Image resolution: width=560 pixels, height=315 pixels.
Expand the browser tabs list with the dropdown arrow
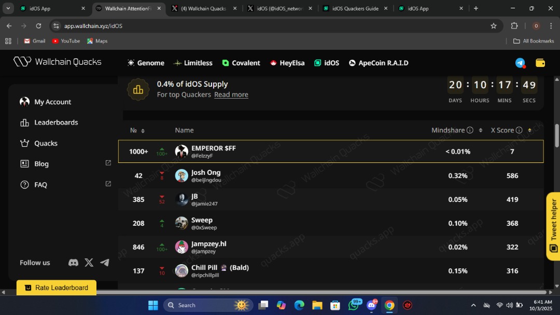(x=8, y=8)
